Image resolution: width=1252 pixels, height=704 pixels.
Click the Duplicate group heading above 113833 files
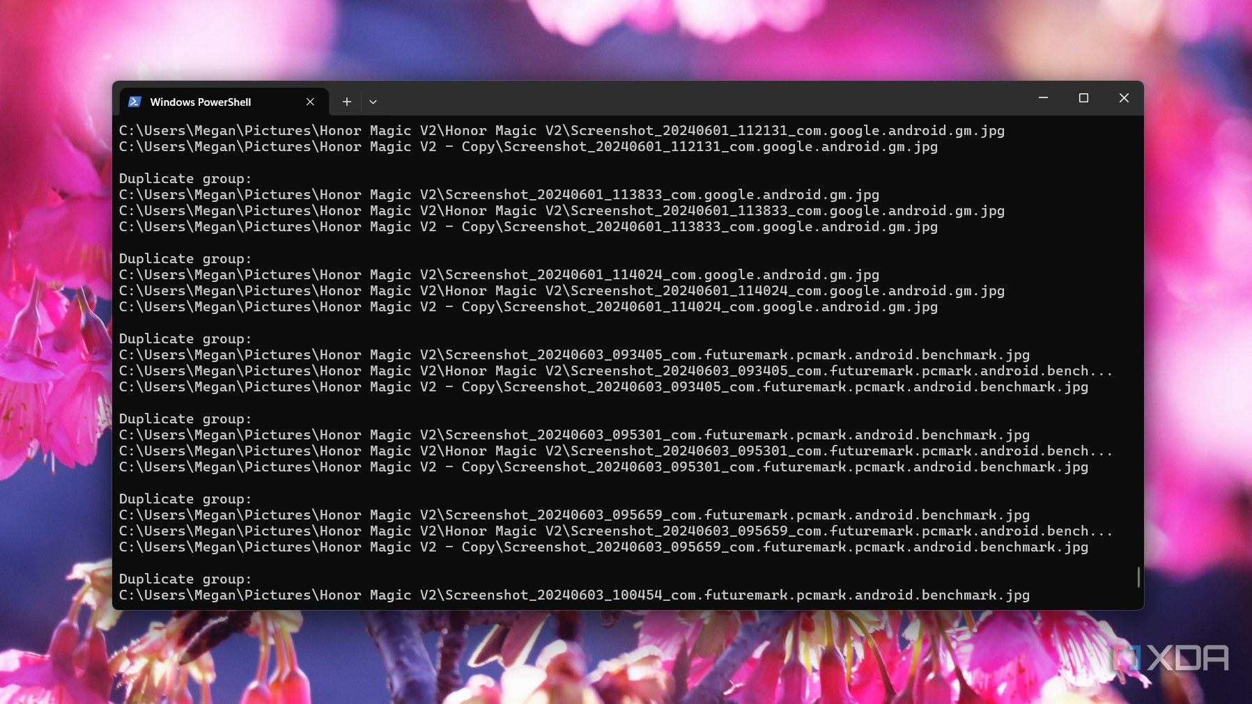pyautogui.click(x=185, y=178)
